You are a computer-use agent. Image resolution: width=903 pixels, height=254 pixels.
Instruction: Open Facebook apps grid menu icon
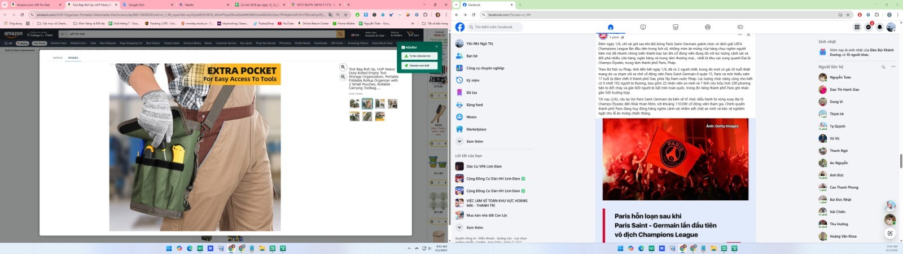tap(857, 27)
